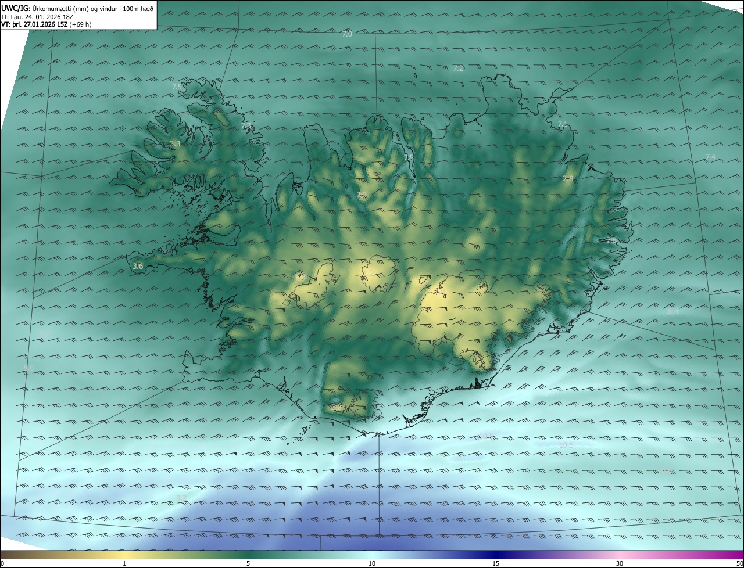Click the 7.4 value label on the map

coord(710,157)
